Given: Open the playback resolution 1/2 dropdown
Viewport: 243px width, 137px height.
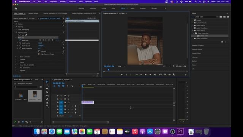Looking at the screenshot, I should point(167,66).
